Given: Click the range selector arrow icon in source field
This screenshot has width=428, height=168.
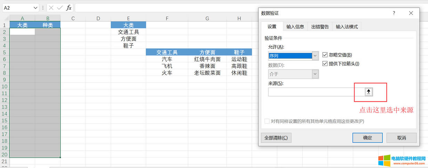Looking at the screenshot, I should point(369,92).
